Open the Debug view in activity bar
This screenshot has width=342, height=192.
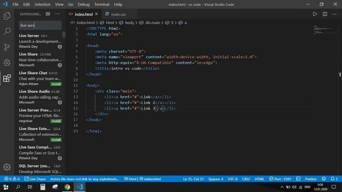[7, 63]
